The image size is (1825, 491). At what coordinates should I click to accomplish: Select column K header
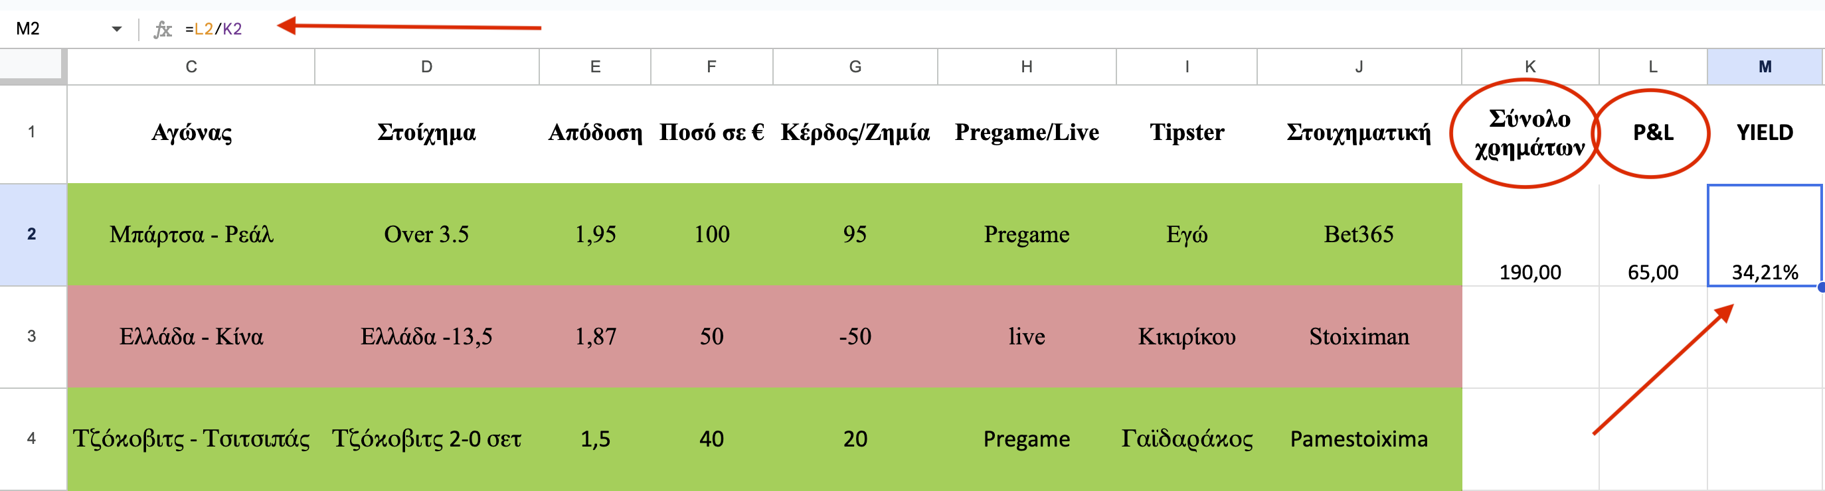pyautogui.click(x=1530, y=67)
